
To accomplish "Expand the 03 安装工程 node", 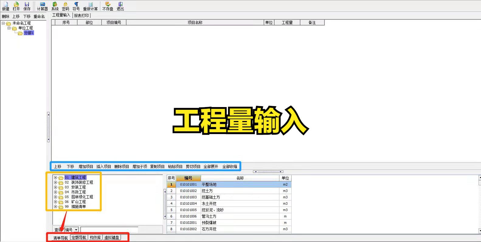I will click(x=55, y=187).
